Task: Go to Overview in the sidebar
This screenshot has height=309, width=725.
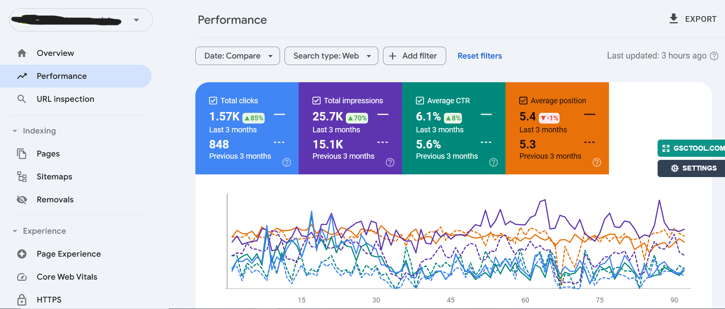Action: pos(55,53)
